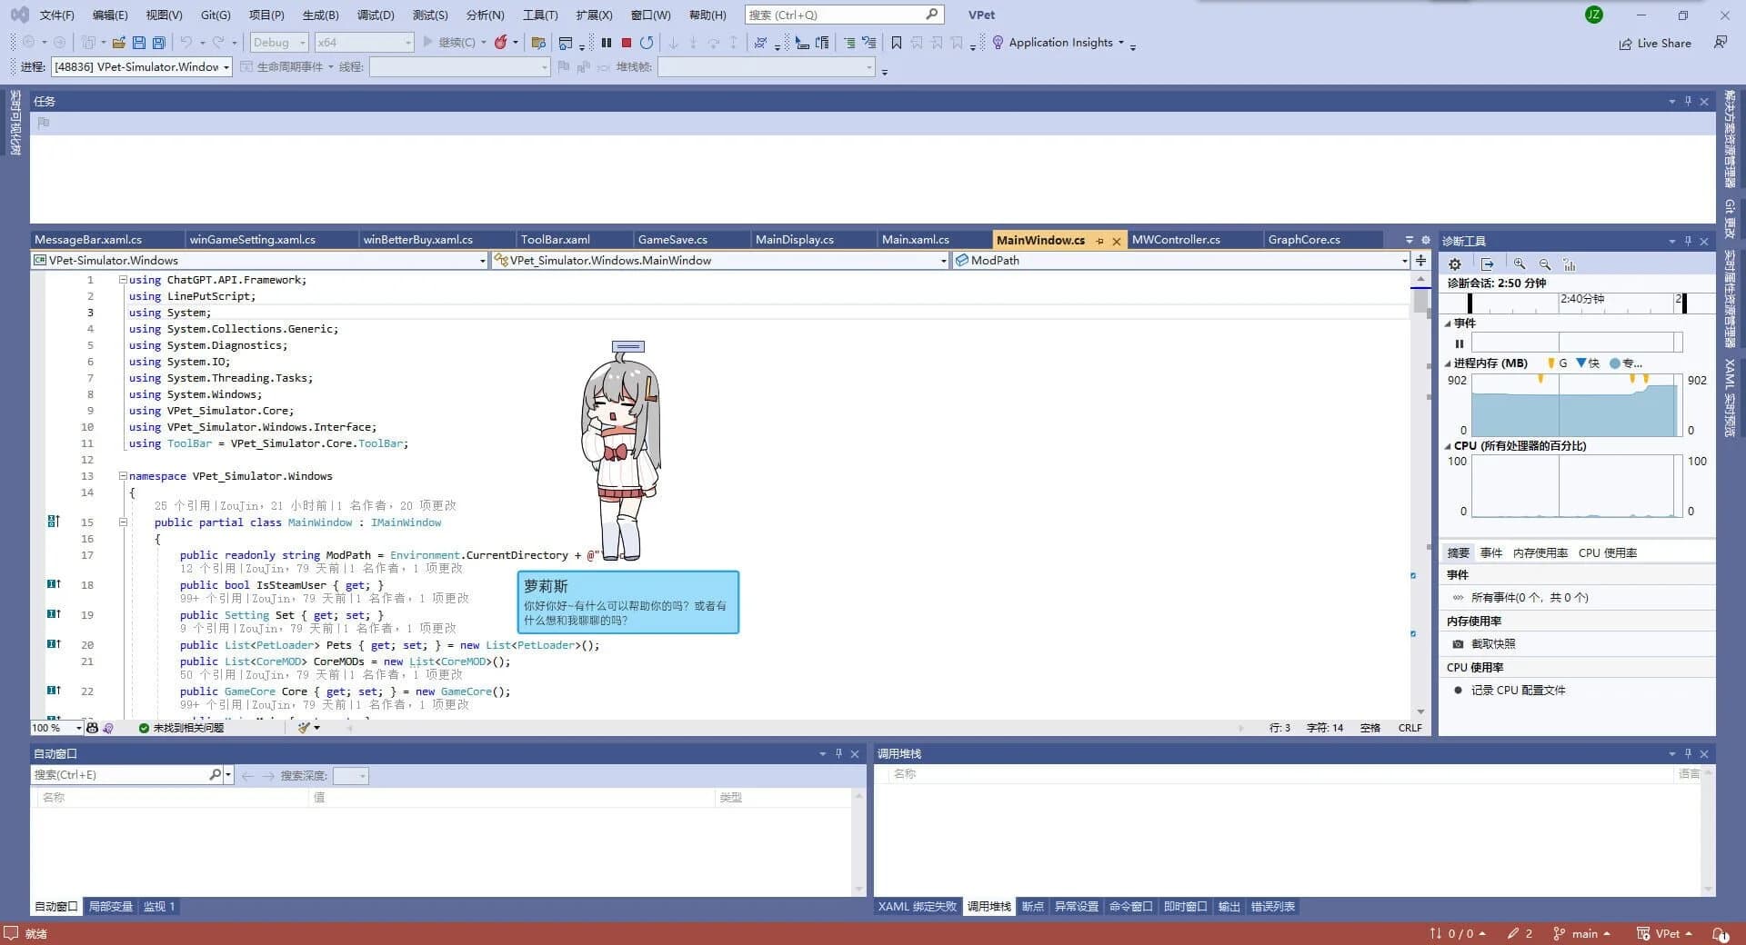Click the Save All icon
This screenshot has height=945, width=1746.
coord(158,42)
